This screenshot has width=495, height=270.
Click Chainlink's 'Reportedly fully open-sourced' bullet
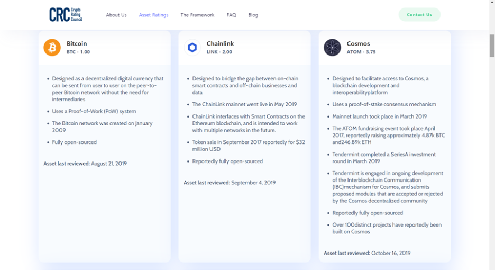coord(227,161)
